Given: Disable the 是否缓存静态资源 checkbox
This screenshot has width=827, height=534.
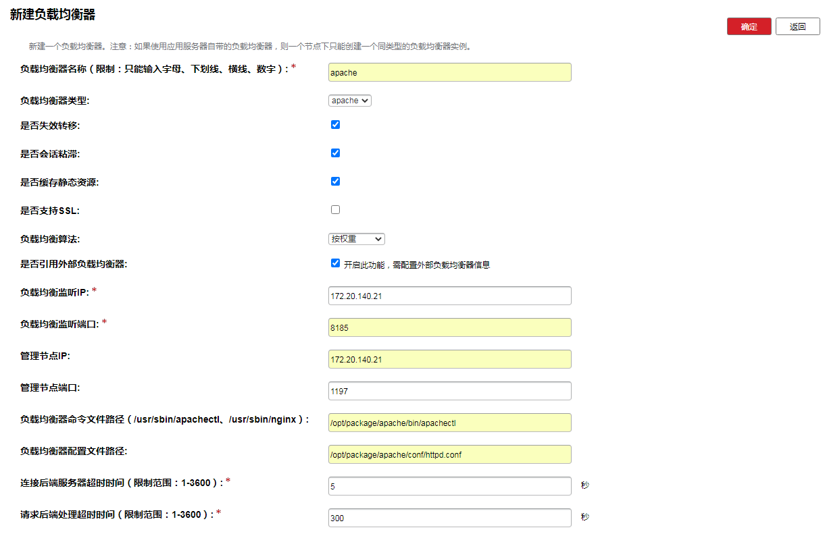Looking at the screenshot, I should 335,182.
